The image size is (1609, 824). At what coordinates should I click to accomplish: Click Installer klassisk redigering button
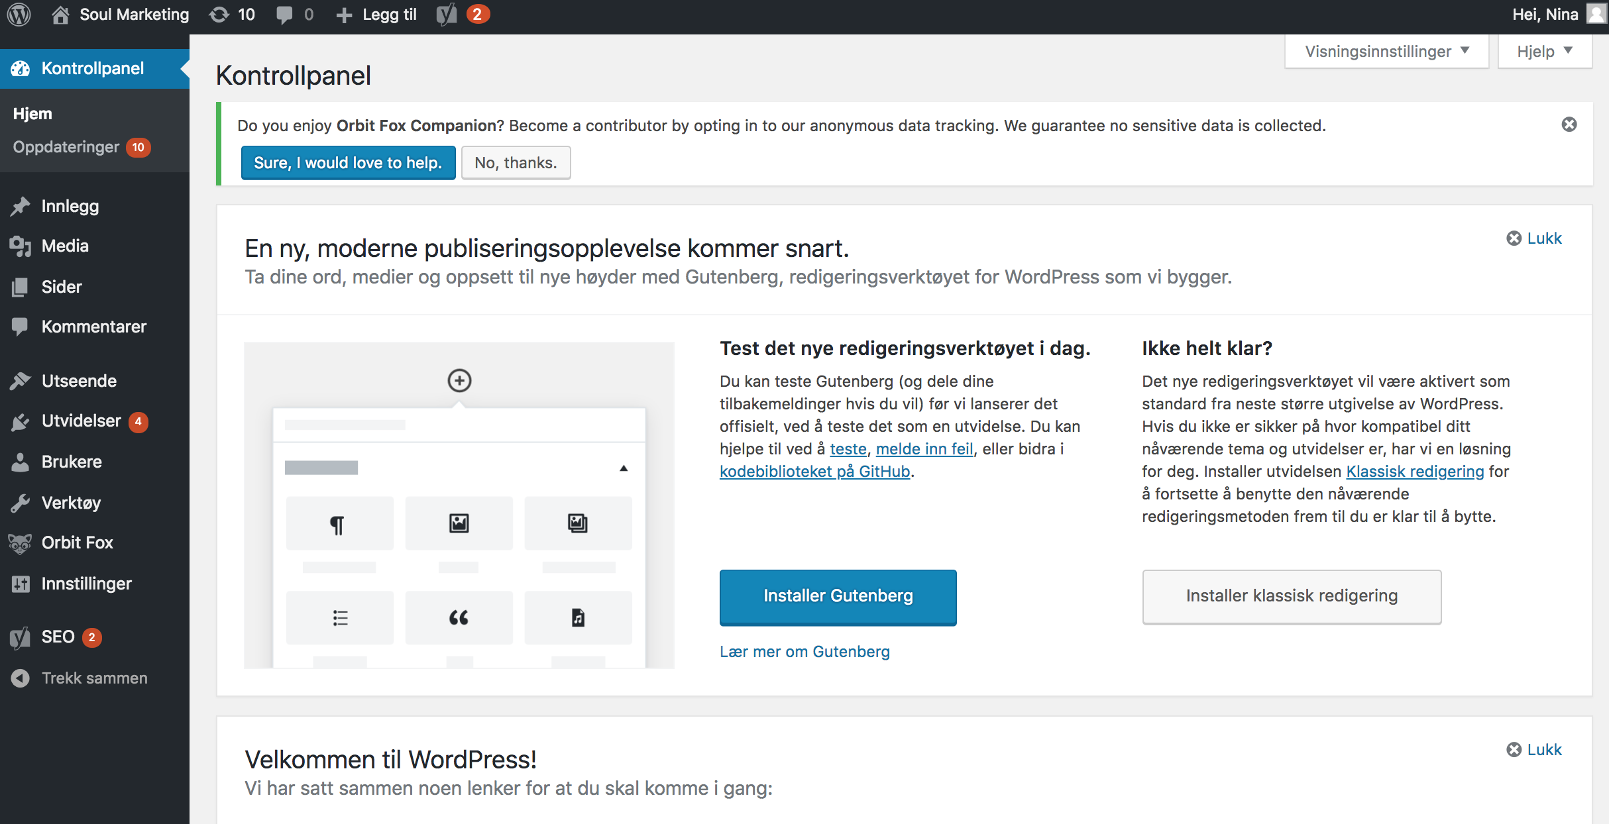(1292, 596)
